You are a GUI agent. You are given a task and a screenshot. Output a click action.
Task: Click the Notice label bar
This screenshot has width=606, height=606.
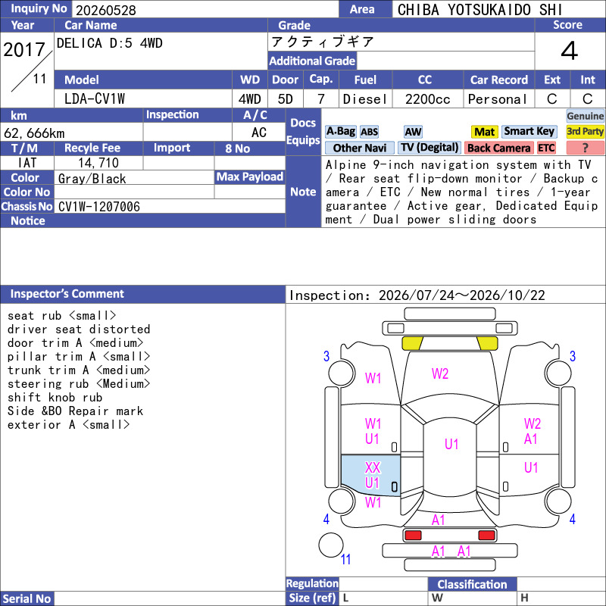pos(142,220)
